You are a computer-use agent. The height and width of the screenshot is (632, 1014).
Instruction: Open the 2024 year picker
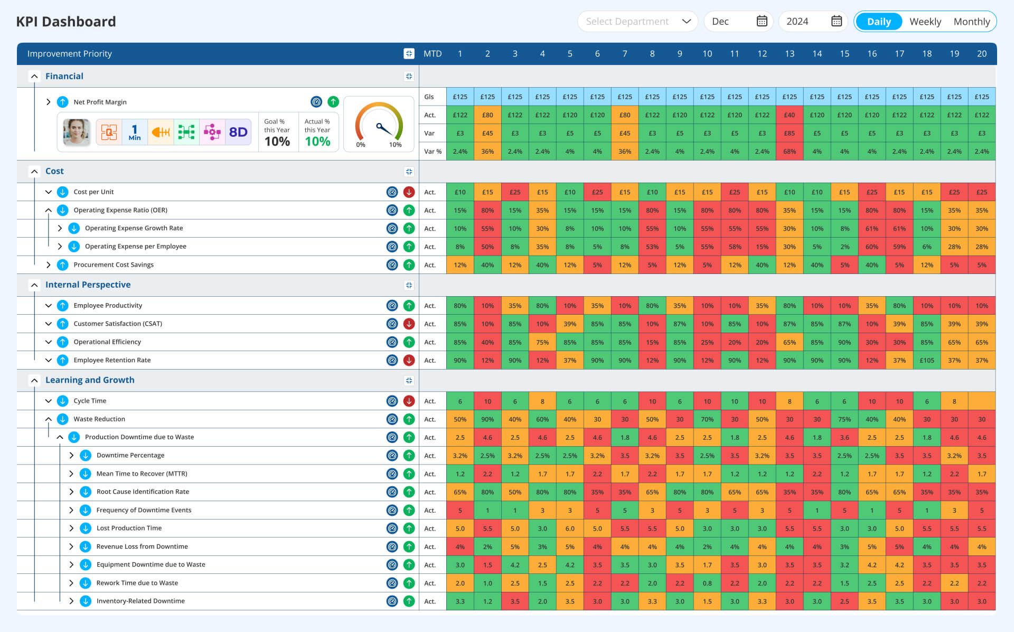pyautogui.click(x=812, y=22)
